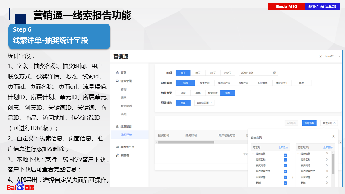Click the table's horizontal scrollbar thumb

click(x=186, y=142)
